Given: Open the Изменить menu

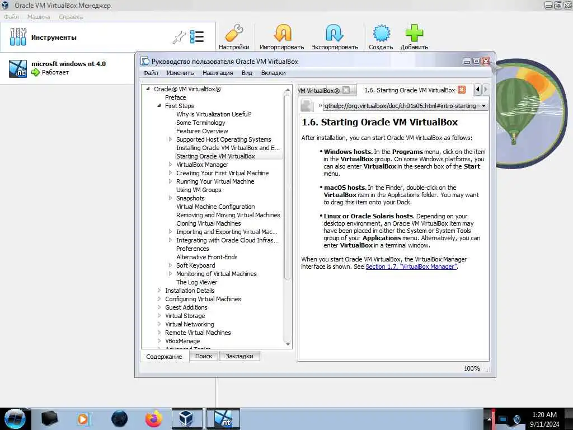Looking at the screenshot, I should 180,73.
